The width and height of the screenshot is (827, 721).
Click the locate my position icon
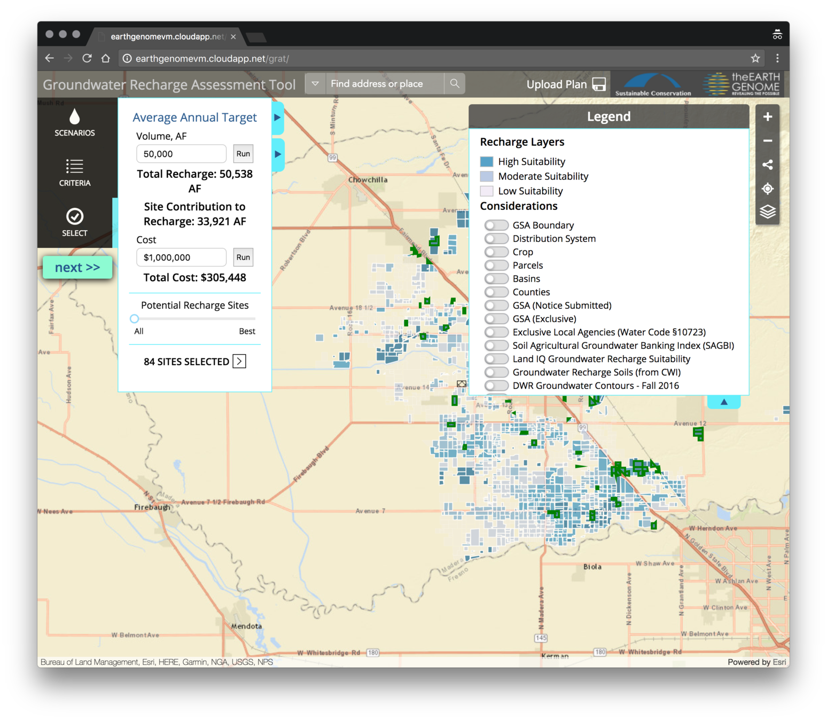pos(768,189)
